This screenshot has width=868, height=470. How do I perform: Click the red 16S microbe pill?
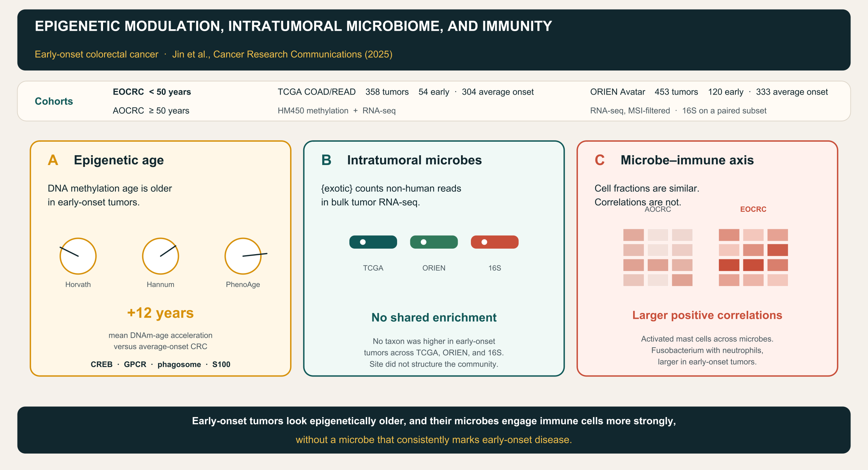(x=495, y=242)
